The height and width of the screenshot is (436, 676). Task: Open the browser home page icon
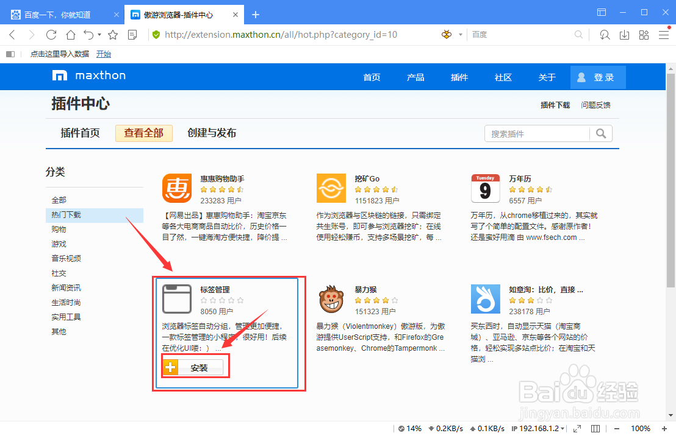point(70,35)
